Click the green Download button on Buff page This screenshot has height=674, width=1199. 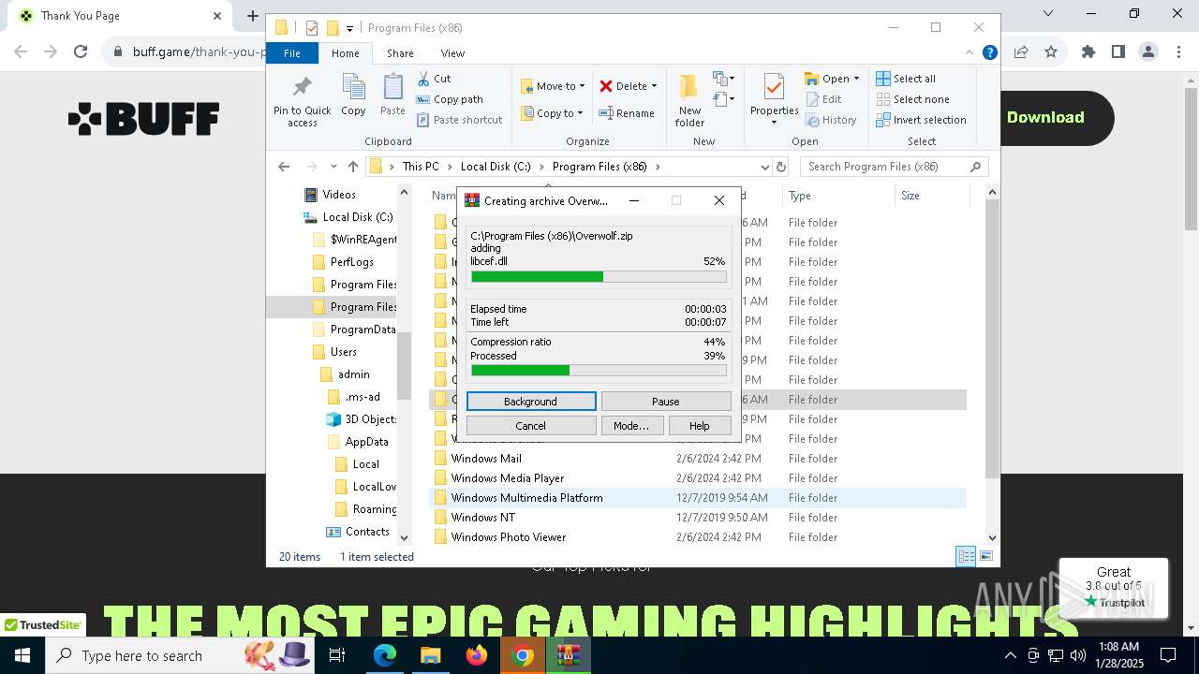(1045, 117)
